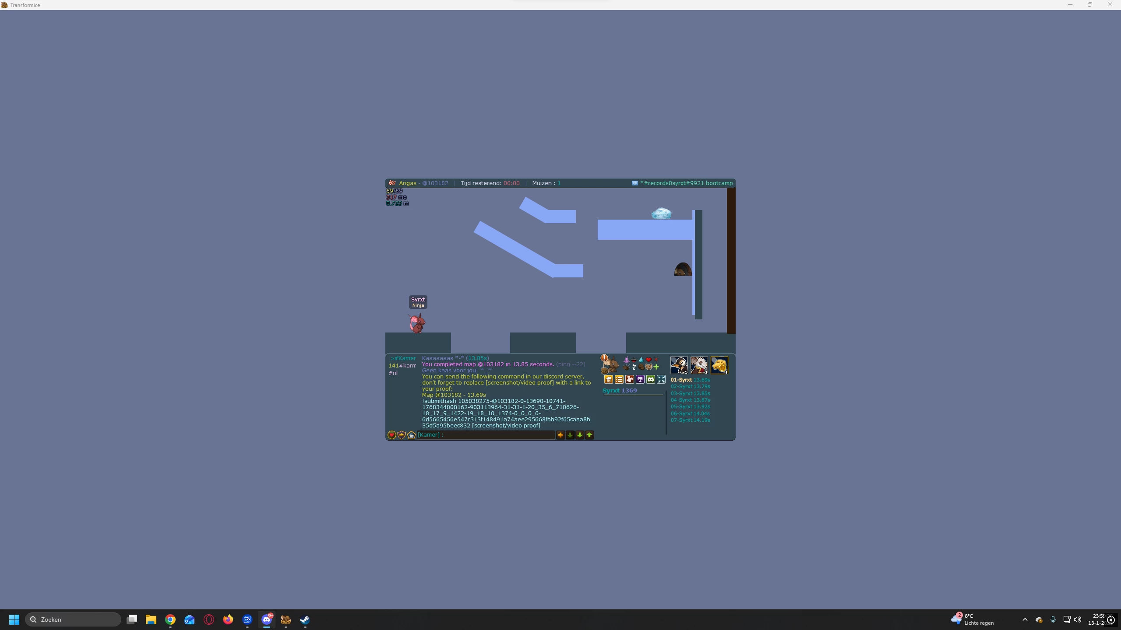Click the Zoeken taskbar search box

click(73, 619)
